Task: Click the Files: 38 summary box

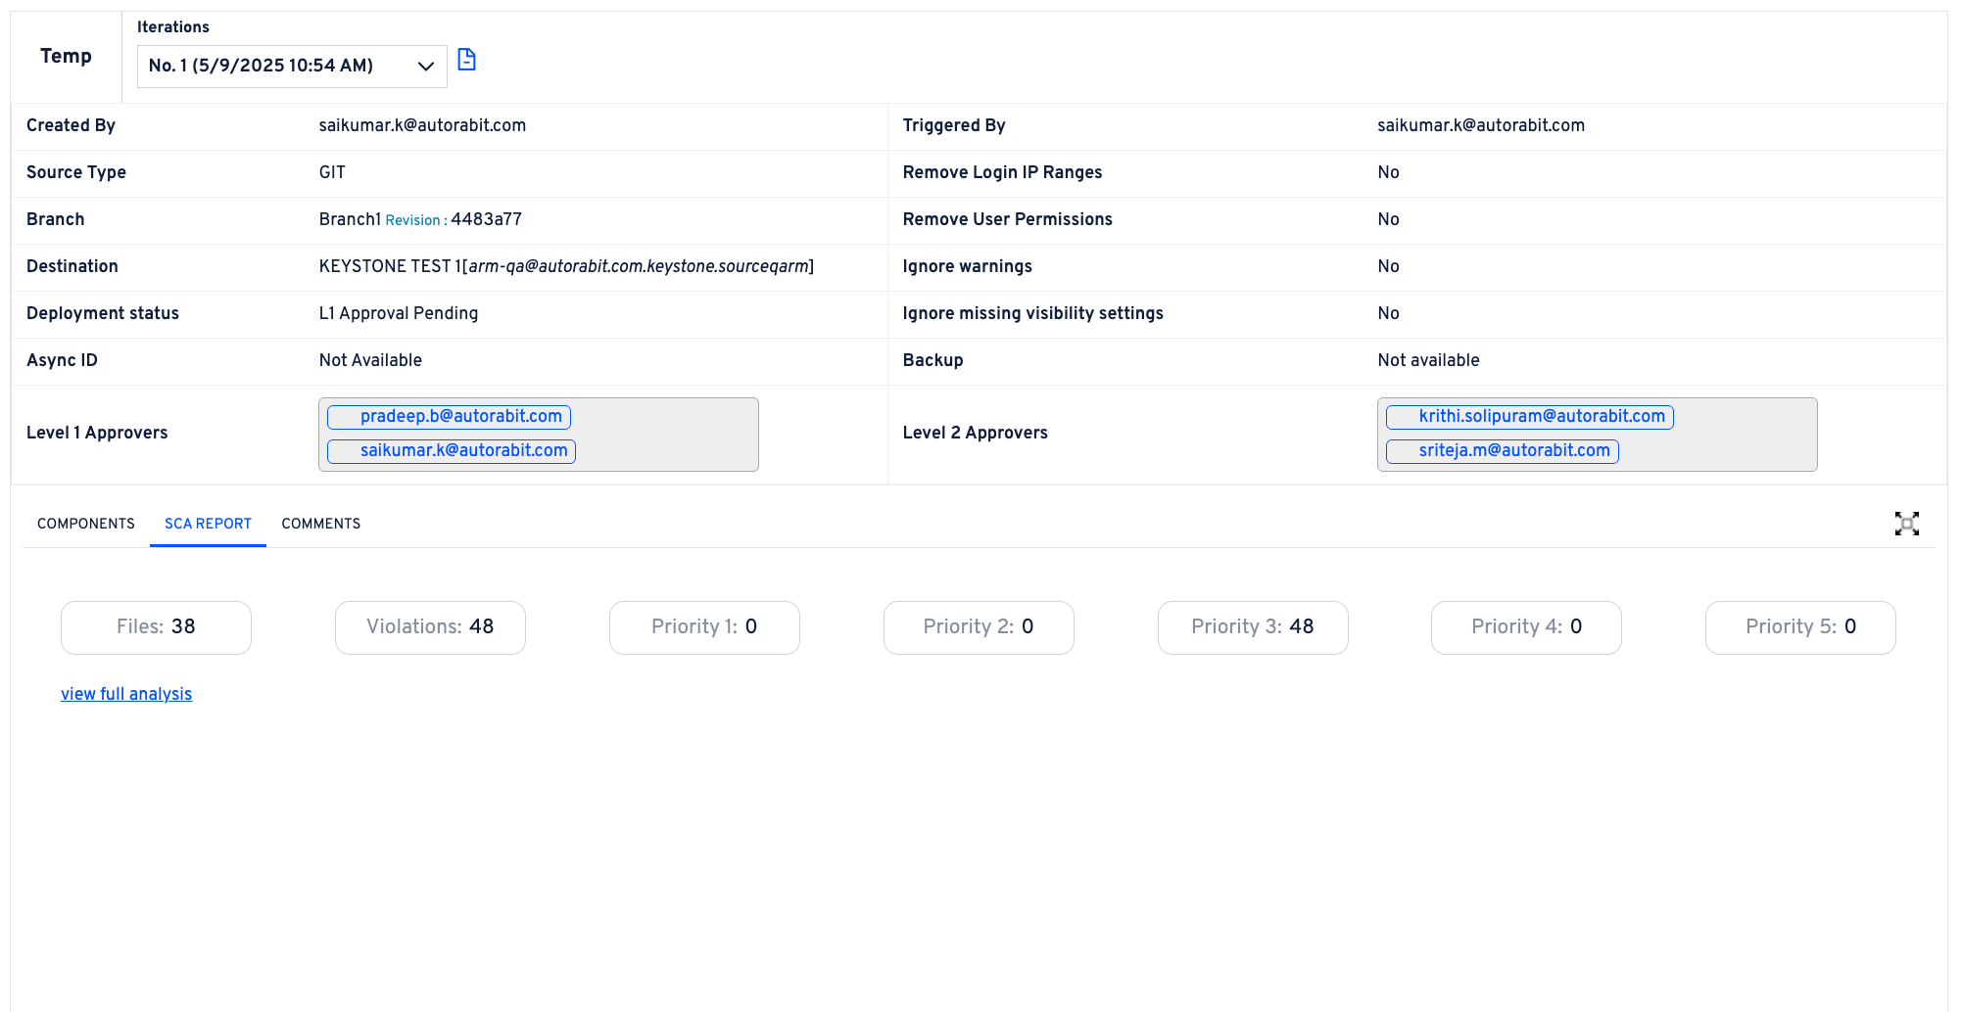Action: click(156, 627)
